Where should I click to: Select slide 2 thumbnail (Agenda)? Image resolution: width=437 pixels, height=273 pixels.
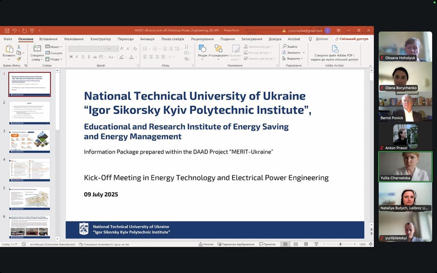tap(30, 113)
